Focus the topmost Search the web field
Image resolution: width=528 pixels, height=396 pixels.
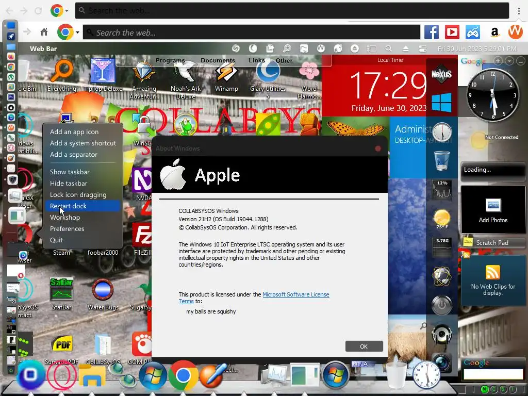pyautogui.click(x=292, y=10)
